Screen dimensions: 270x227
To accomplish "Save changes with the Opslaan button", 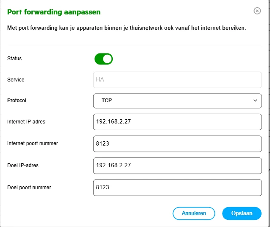I will coord(242,213).
